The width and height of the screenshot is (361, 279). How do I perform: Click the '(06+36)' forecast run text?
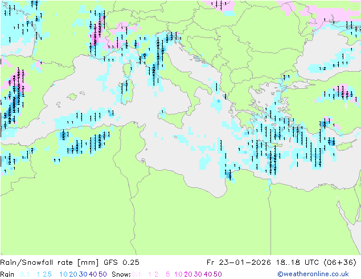(x=340, y=262)
